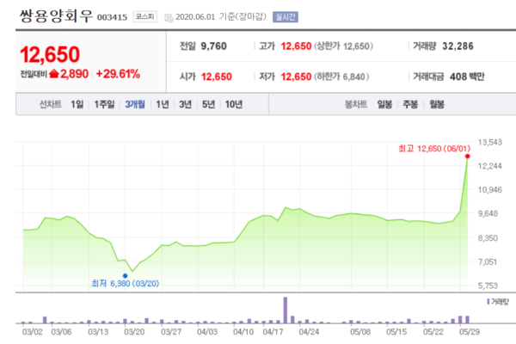
Task: Click the 하한가 6,840 lower limit text
Action: pyautogui.click(x=341, y=77)
